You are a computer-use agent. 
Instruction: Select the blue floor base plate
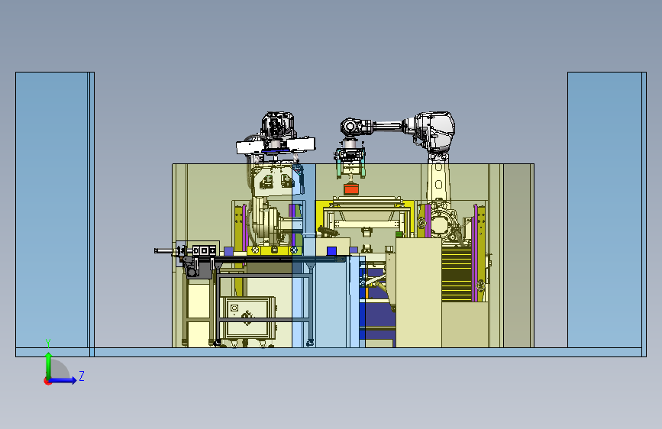tap(331, 352)
